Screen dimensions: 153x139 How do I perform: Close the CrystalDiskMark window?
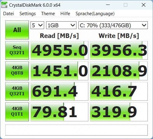[x=144, y=5]
